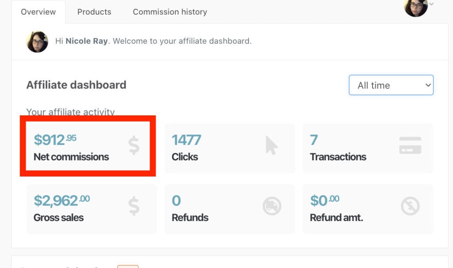
Task: Click the crossed dollar icon in Refund amt.
Action: (x=410, y=206)
